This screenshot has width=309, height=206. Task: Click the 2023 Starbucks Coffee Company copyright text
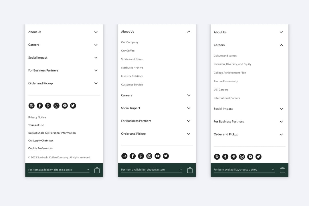59,157
